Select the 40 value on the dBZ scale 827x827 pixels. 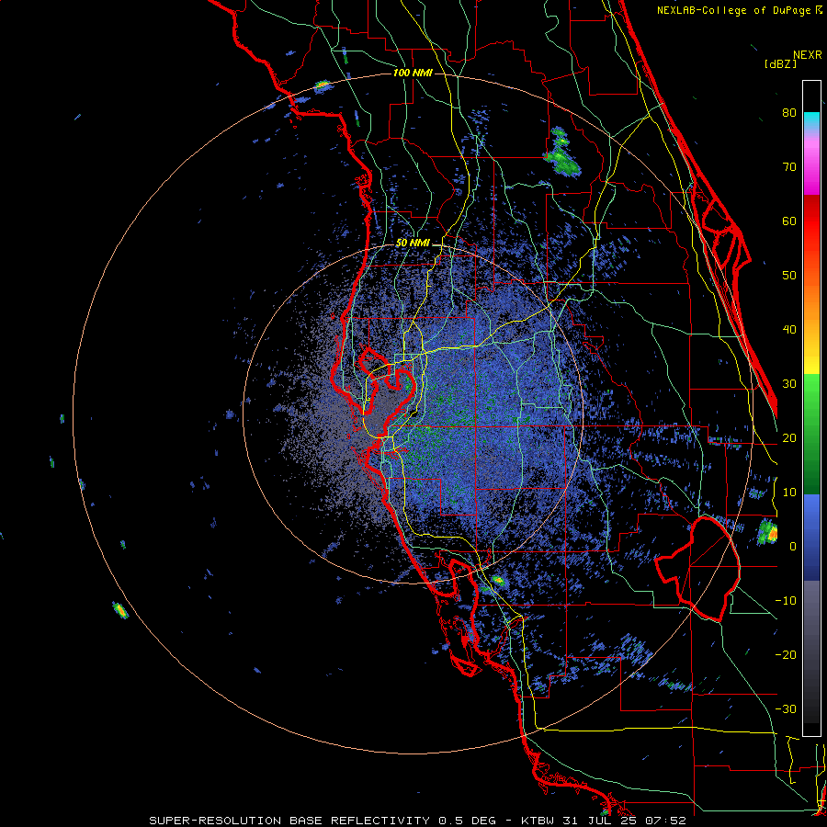point(789,330)
